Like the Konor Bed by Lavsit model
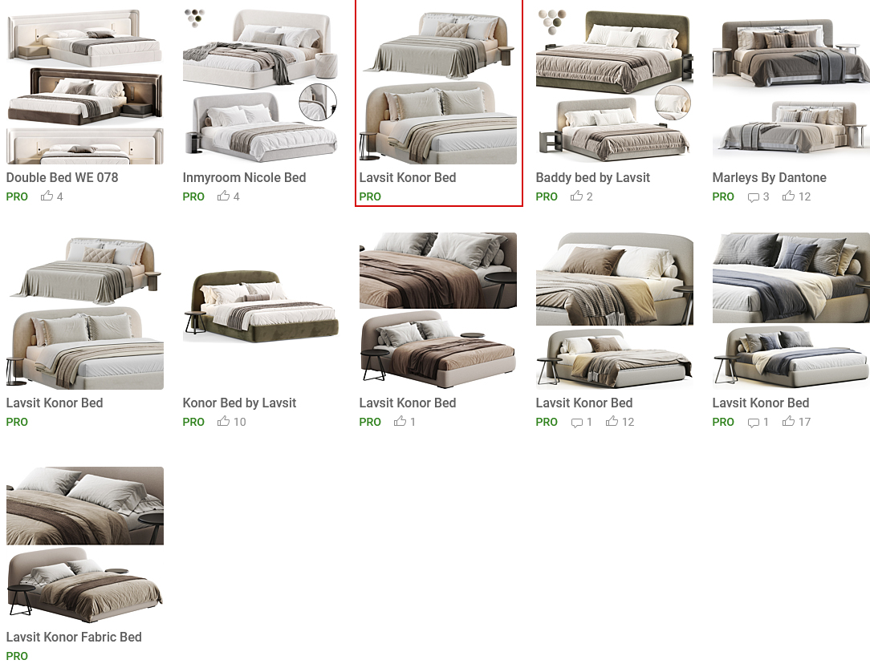 point(224,421)
